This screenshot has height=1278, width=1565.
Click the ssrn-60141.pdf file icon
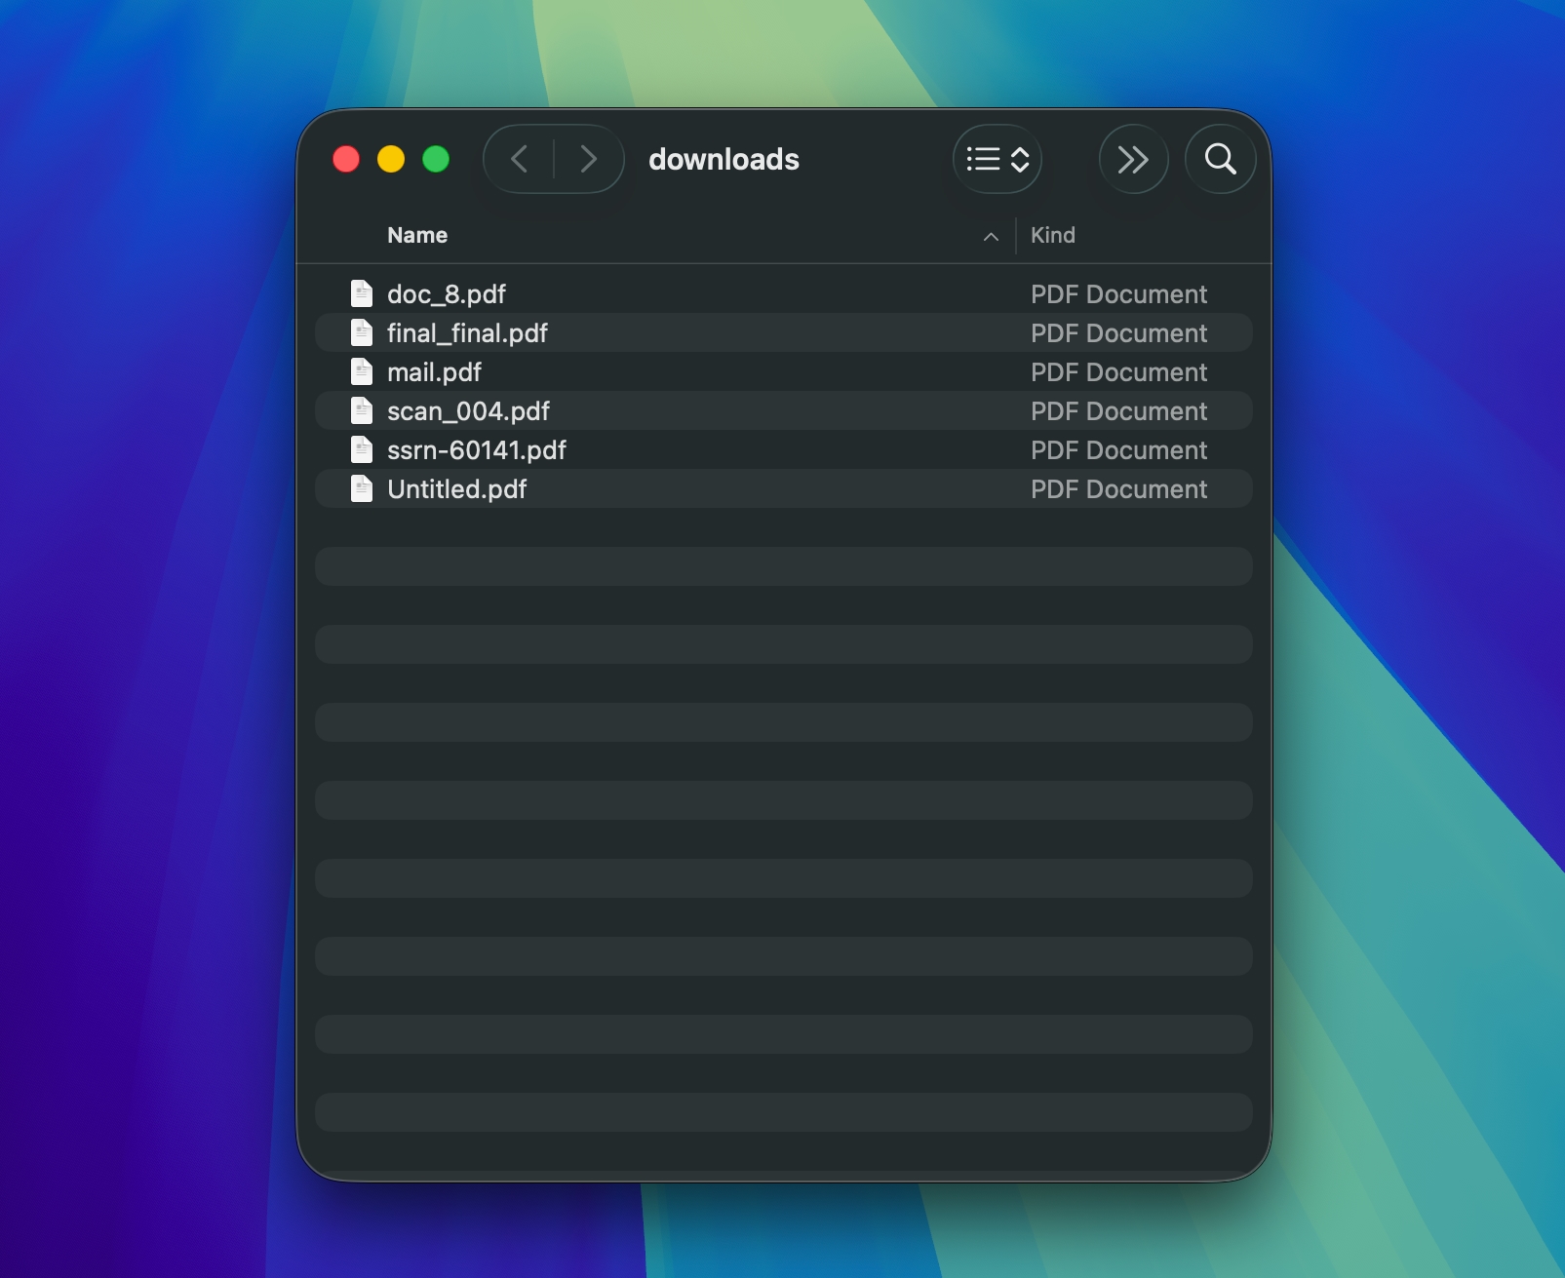pos(362,449)
